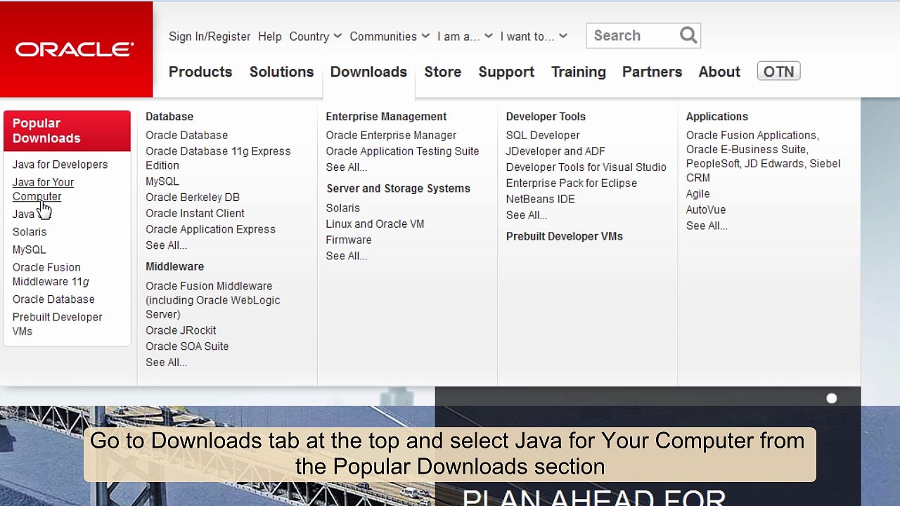The image size is (900, 506).
Task: Click MySQL under Popular Downloads
Action: click(x=29, y=249)
